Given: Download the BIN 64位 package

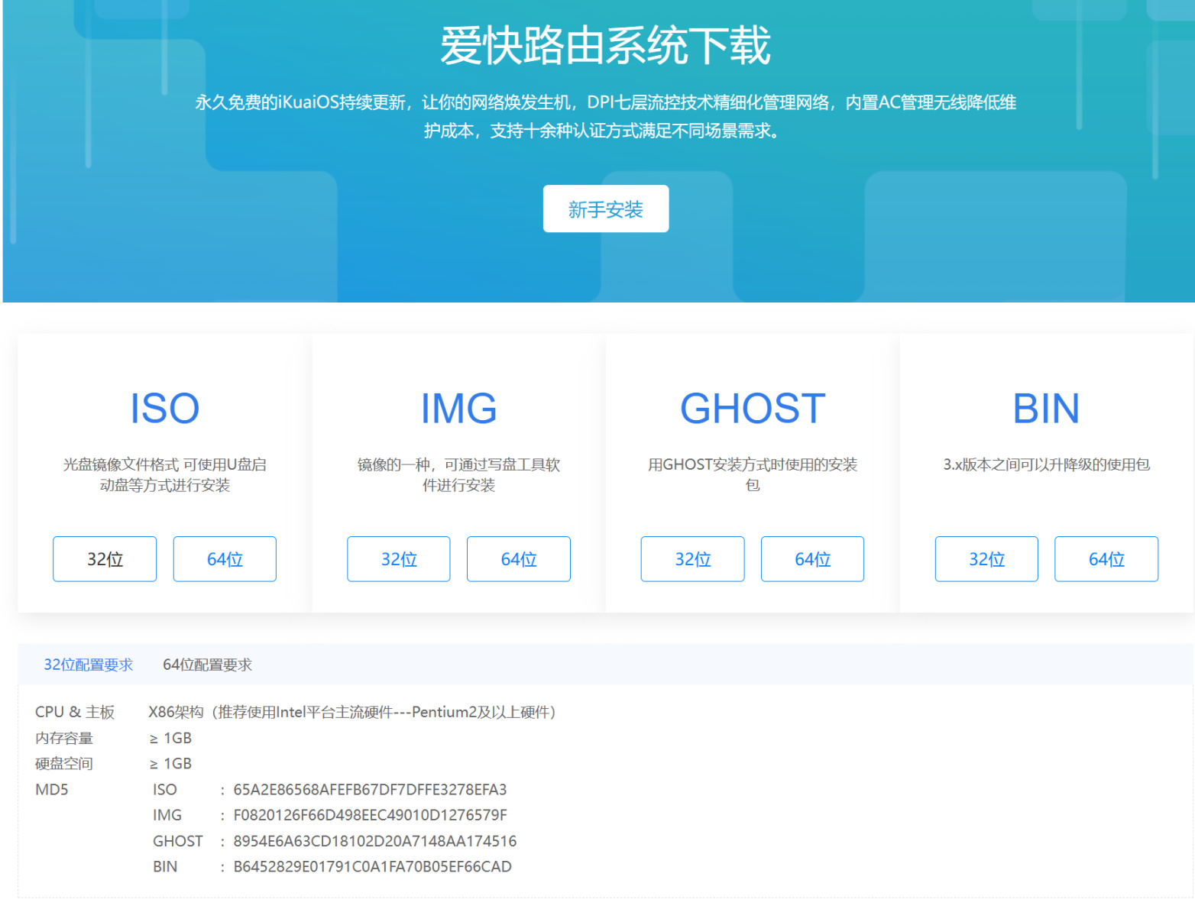Looking at the screenshot, I should pos(1106,559).
